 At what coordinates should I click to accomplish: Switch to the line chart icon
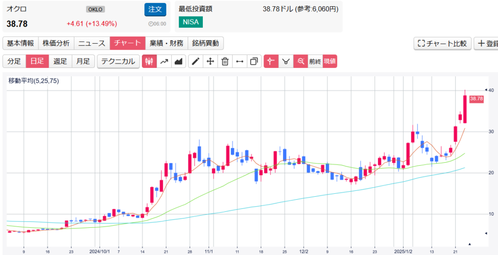click(x=164, y=62)
